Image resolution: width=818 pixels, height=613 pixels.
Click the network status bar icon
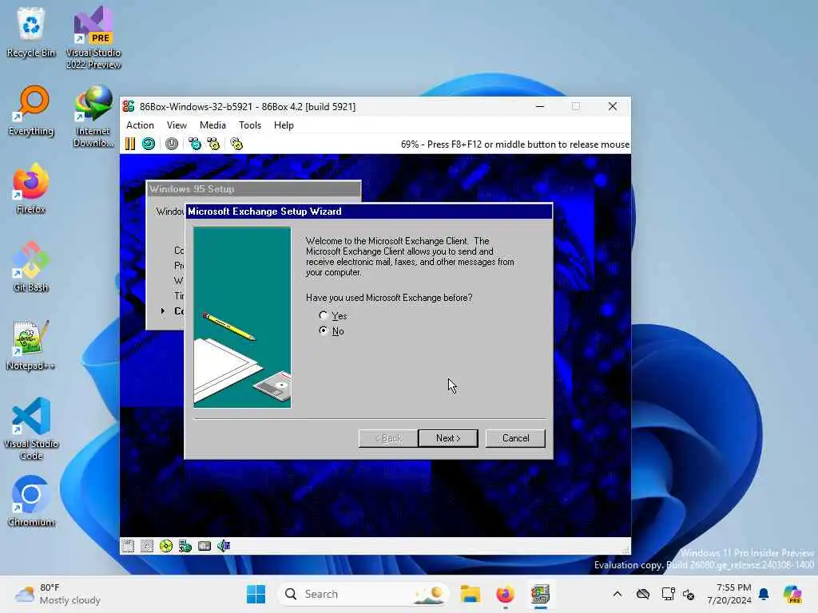point(185,546)
